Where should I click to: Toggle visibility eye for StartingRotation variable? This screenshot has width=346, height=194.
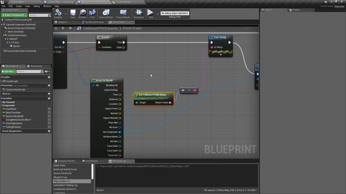point(49,123)
